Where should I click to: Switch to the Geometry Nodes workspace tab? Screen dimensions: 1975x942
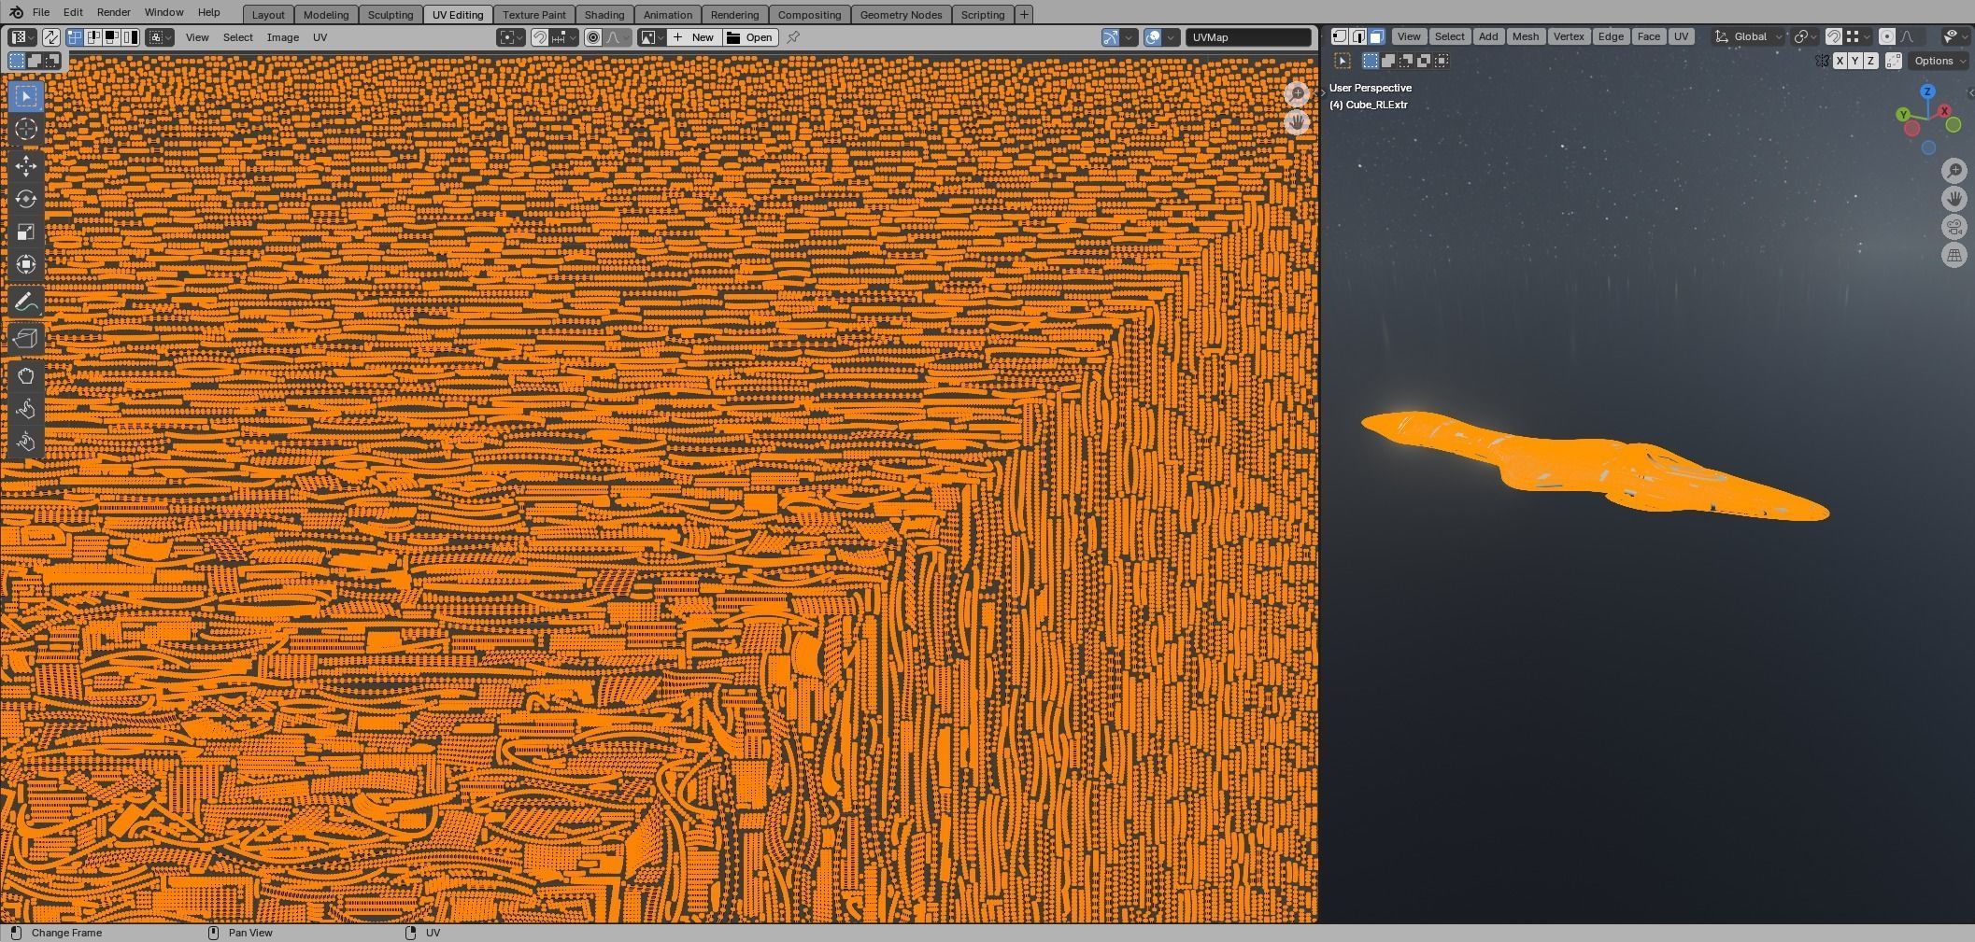901,15
